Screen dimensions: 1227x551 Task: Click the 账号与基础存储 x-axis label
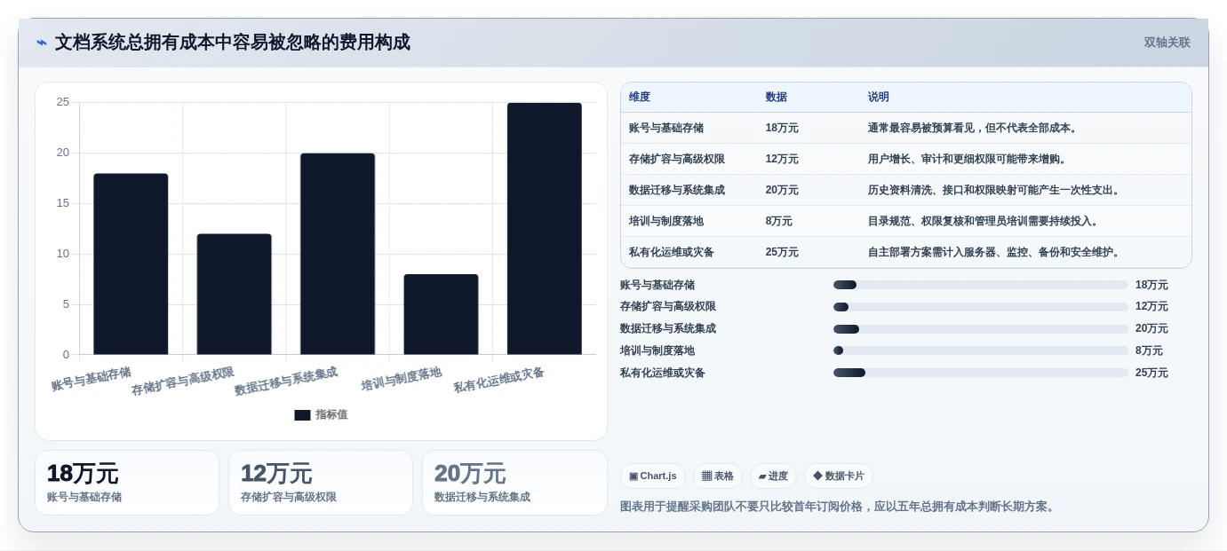pyautogui.click(x=91, y=379)
